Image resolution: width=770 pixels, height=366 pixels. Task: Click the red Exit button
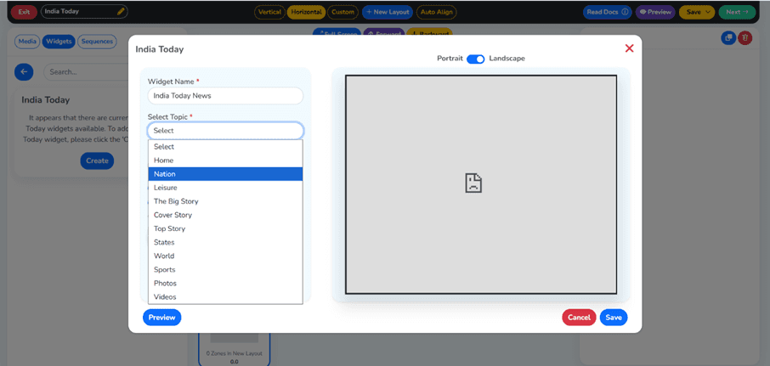(x=24, y=12)
